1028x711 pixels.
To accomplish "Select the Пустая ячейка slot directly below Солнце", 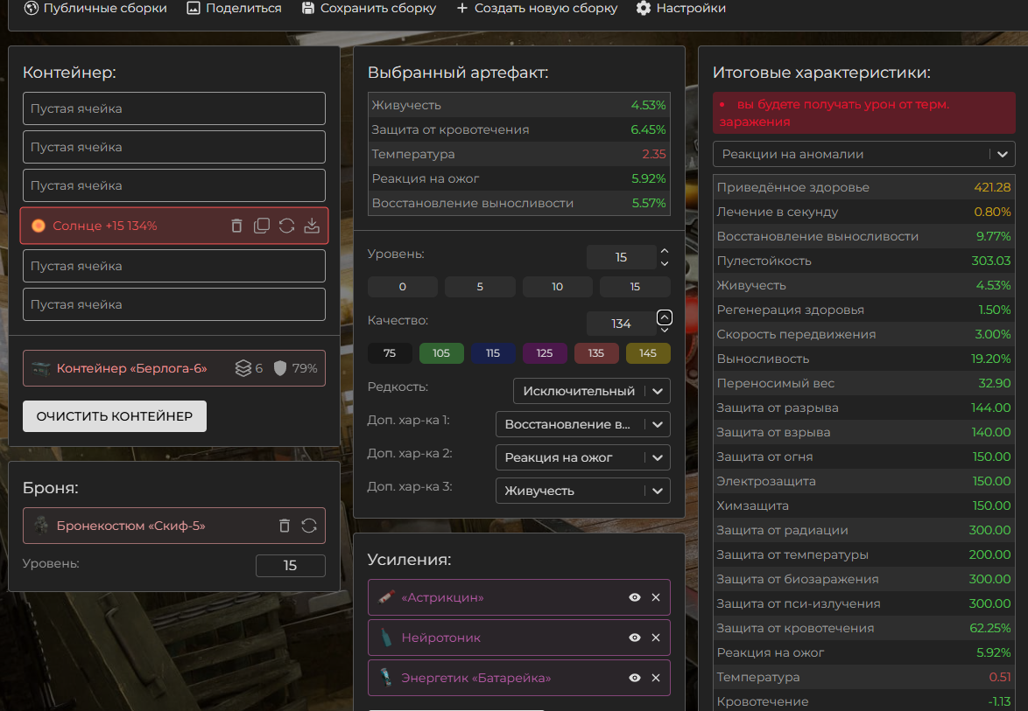I will 173,267.
